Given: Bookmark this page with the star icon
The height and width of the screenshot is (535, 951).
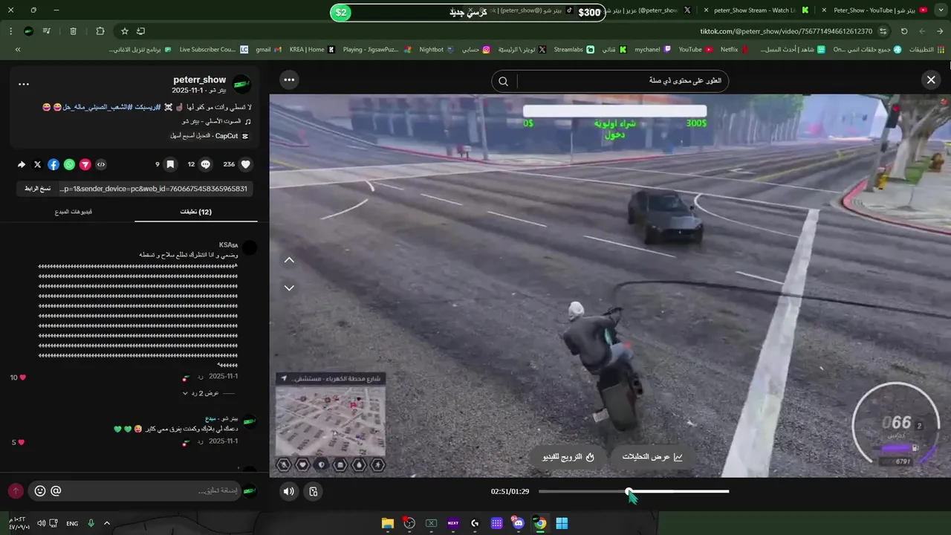Looking at the screenshot, I should click(125, 31).
